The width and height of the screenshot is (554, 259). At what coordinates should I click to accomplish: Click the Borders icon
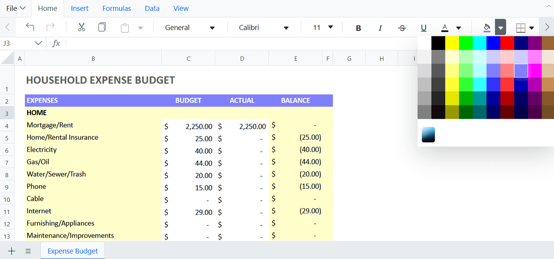521,28
